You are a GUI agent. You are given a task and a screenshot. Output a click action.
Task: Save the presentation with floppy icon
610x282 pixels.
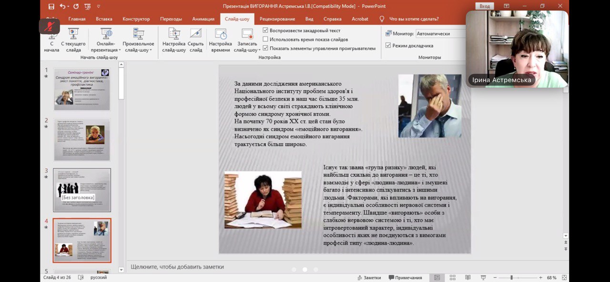pos(51,6)
